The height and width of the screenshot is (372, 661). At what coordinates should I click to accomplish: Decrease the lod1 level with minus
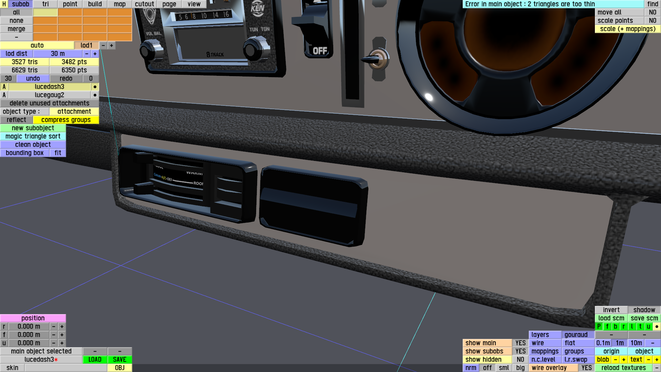[x=103, y=45]
